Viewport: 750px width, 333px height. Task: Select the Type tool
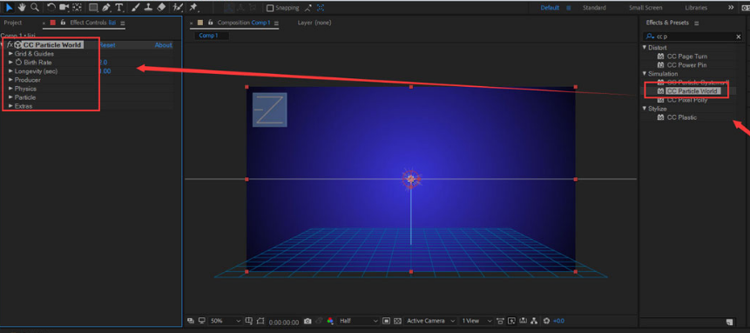118,8
